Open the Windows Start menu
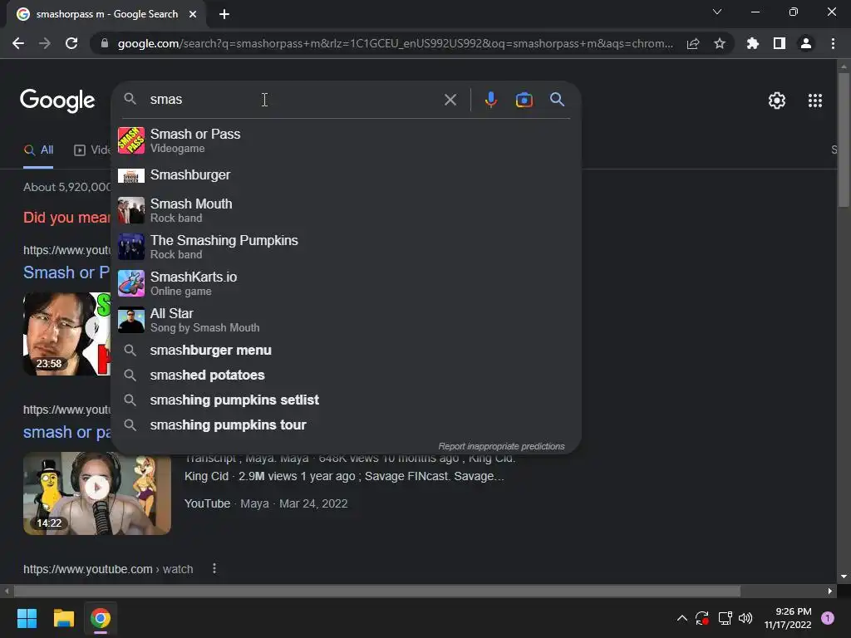The image size is (851, 638). (x=27, y=618)
